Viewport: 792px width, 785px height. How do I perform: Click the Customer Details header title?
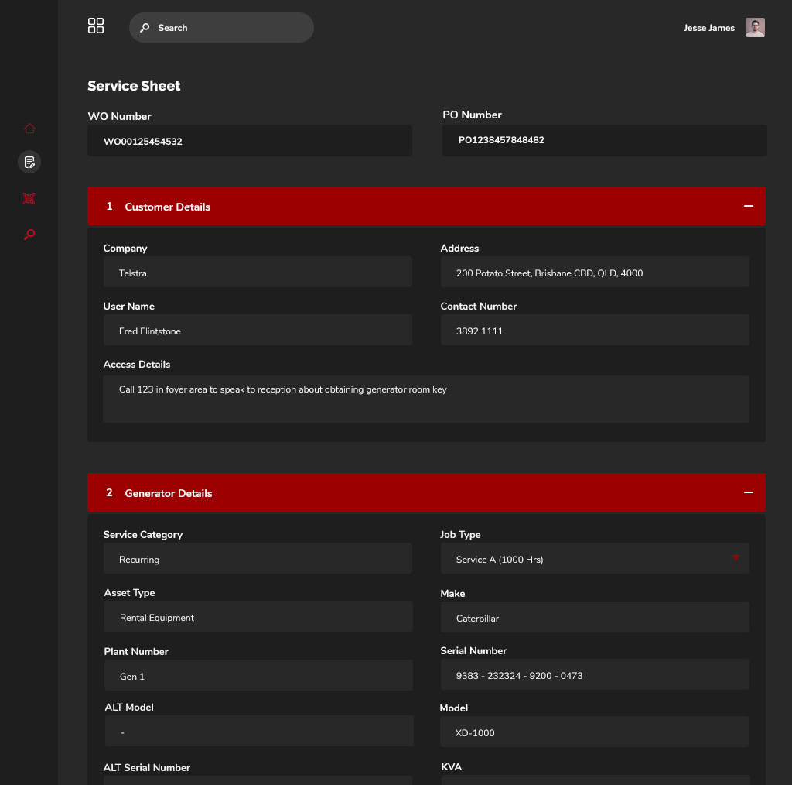[167, 207]
